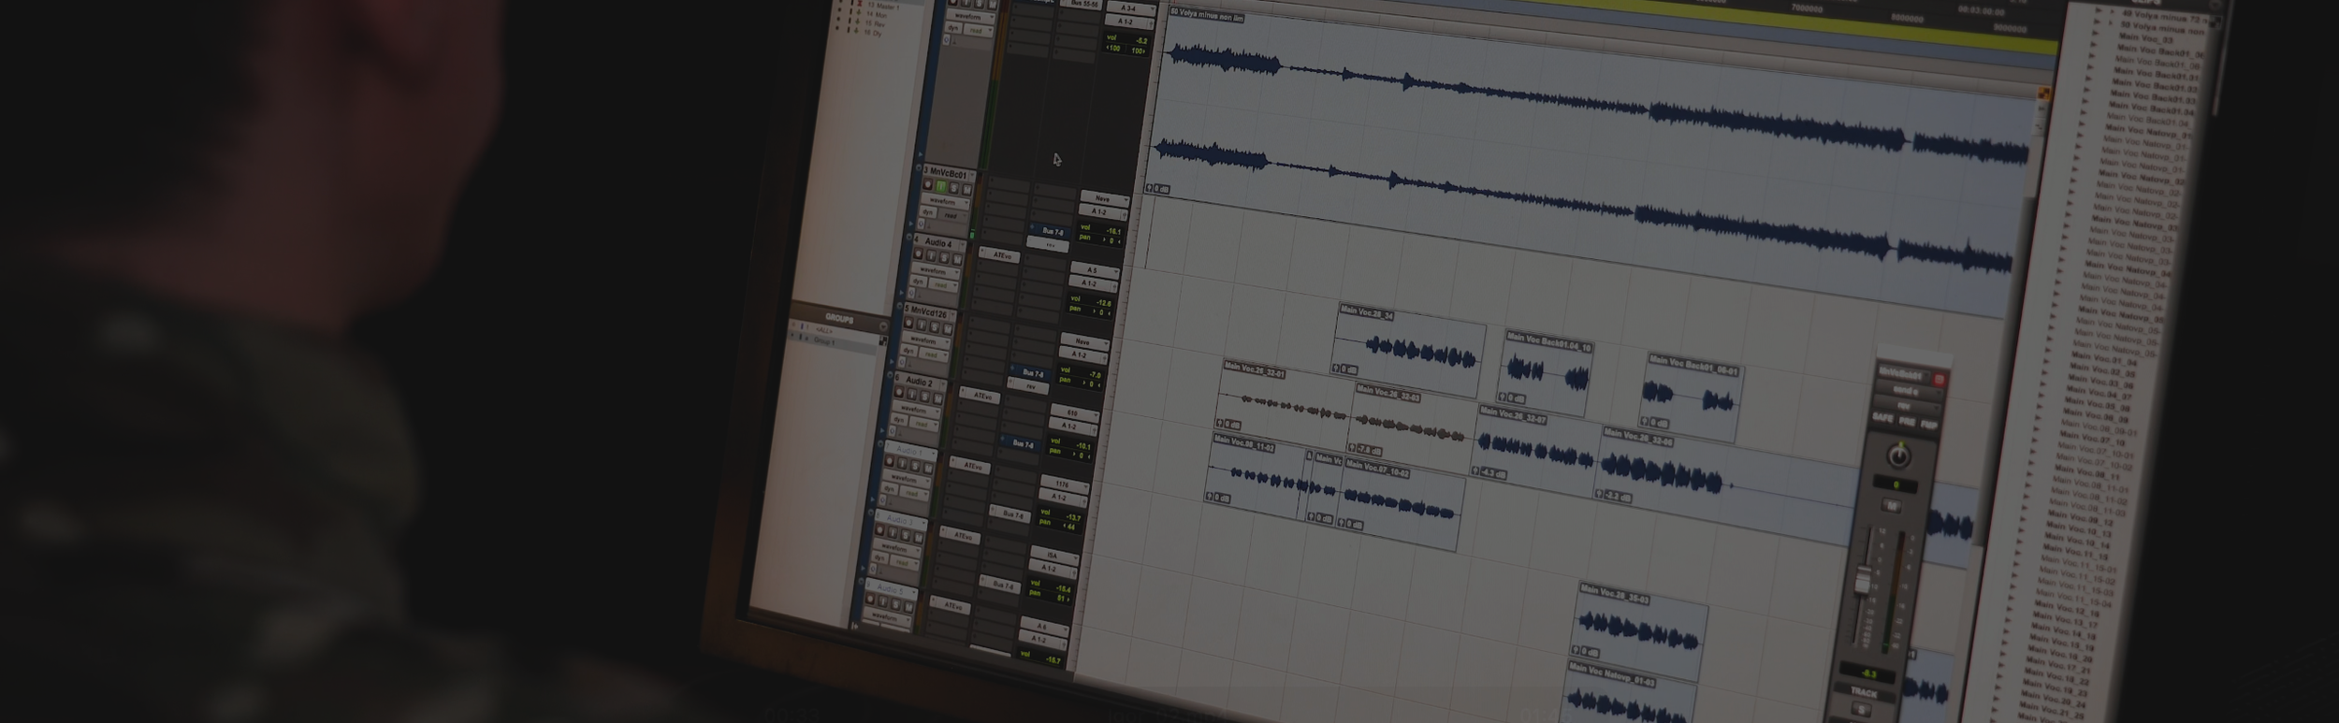The height and width of the screenshot is (723, 2339).
Task: Record-enable the Audio 1 track
Action: (x=889, y=461)
